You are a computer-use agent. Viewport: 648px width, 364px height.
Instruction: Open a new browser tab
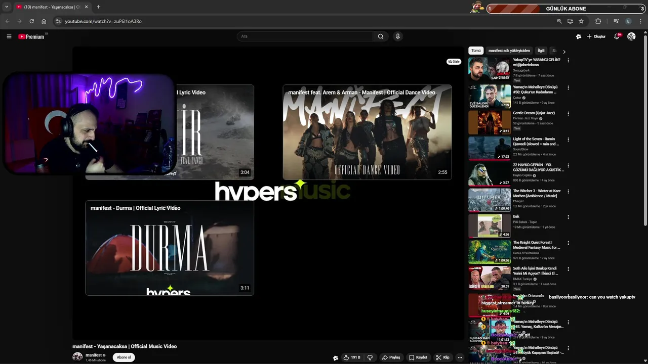98,7
